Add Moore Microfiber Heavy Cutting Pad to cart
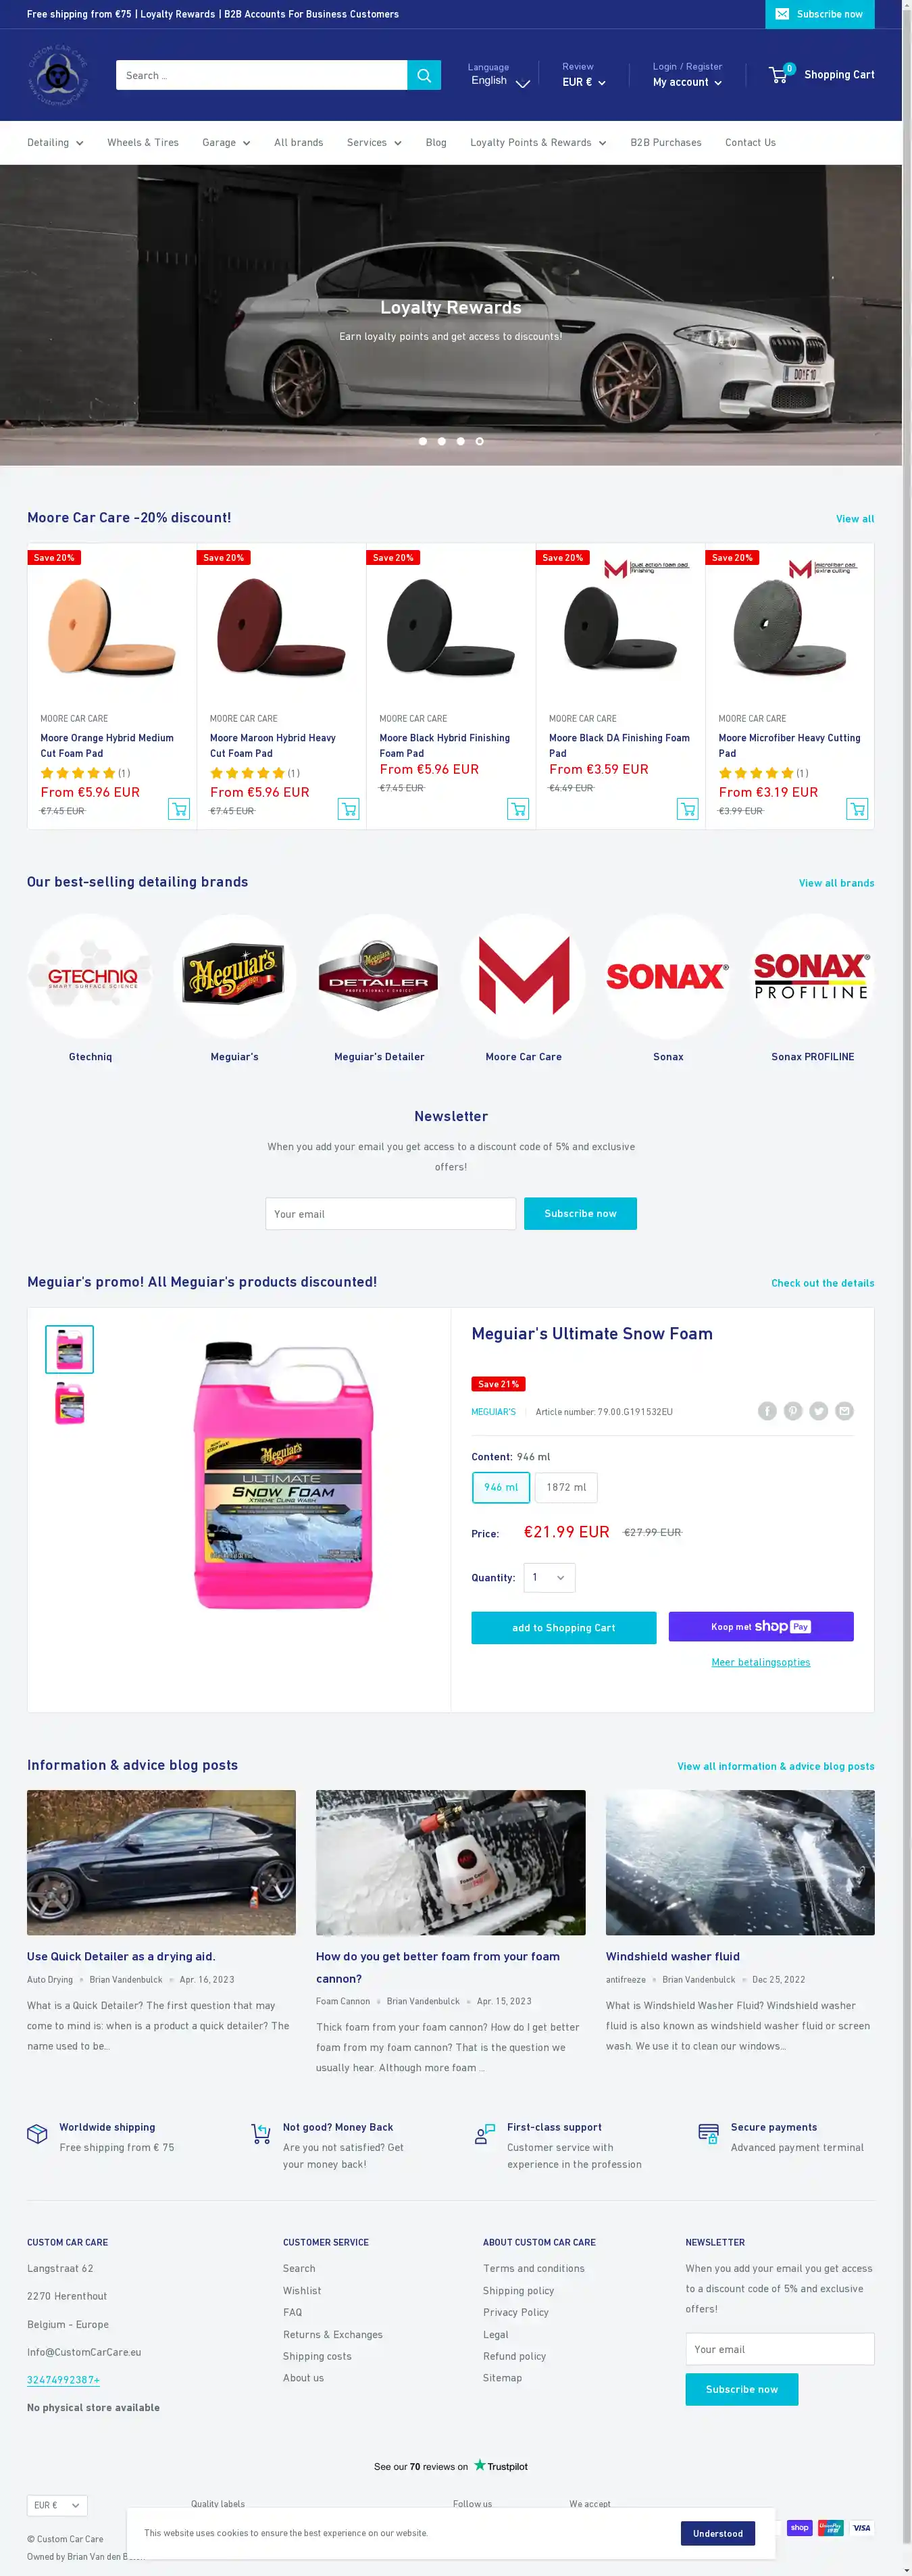The height and width of the screenshot is (2576, 912). [x=857, y=809]
